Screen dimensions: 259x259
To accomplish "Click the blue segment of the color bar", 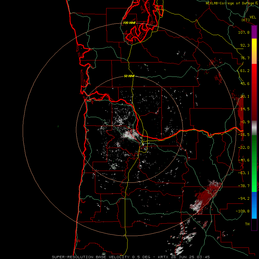I will coord(254,205).
